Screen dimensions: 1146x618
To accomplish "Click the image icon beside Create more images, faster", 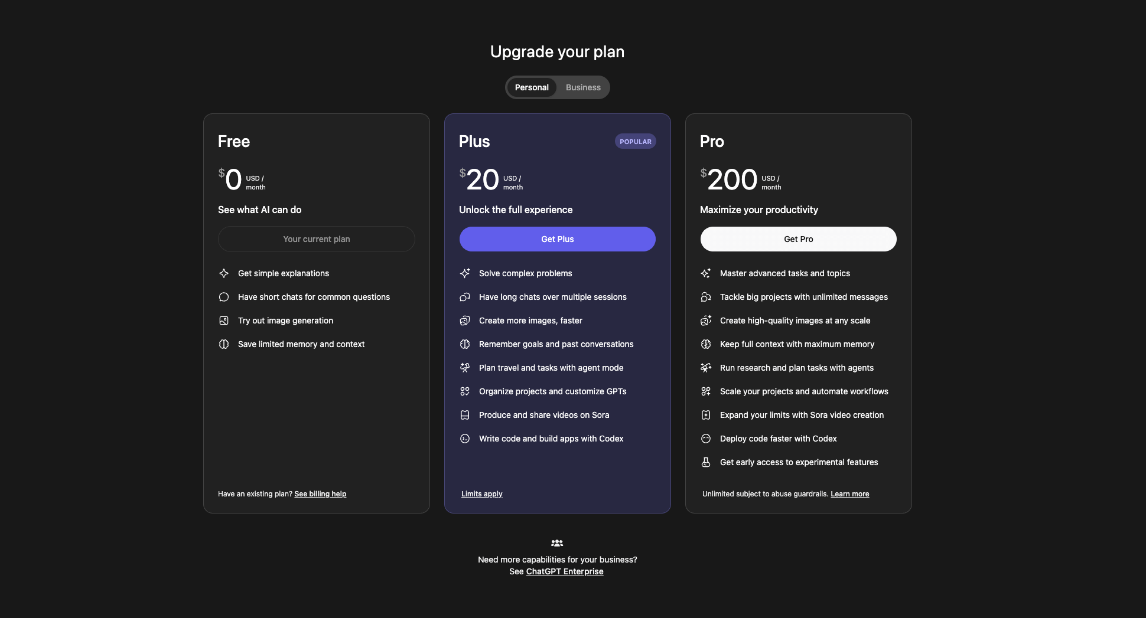I will click(x=465, y=321).
